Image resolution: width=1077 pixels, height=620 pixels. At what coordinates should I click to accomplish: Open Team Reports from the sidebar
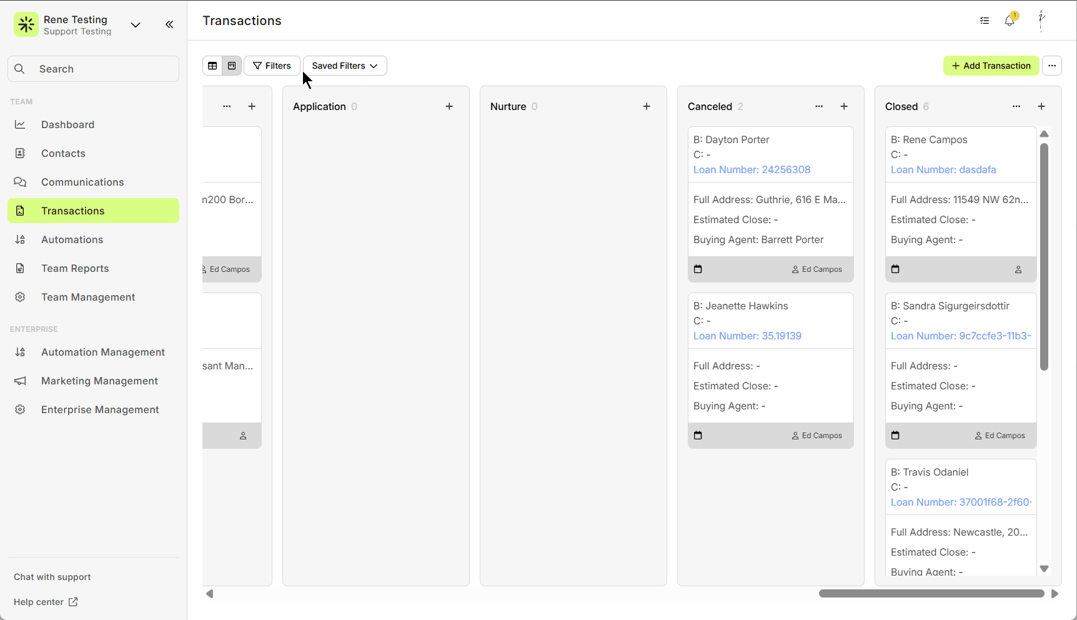75,268
